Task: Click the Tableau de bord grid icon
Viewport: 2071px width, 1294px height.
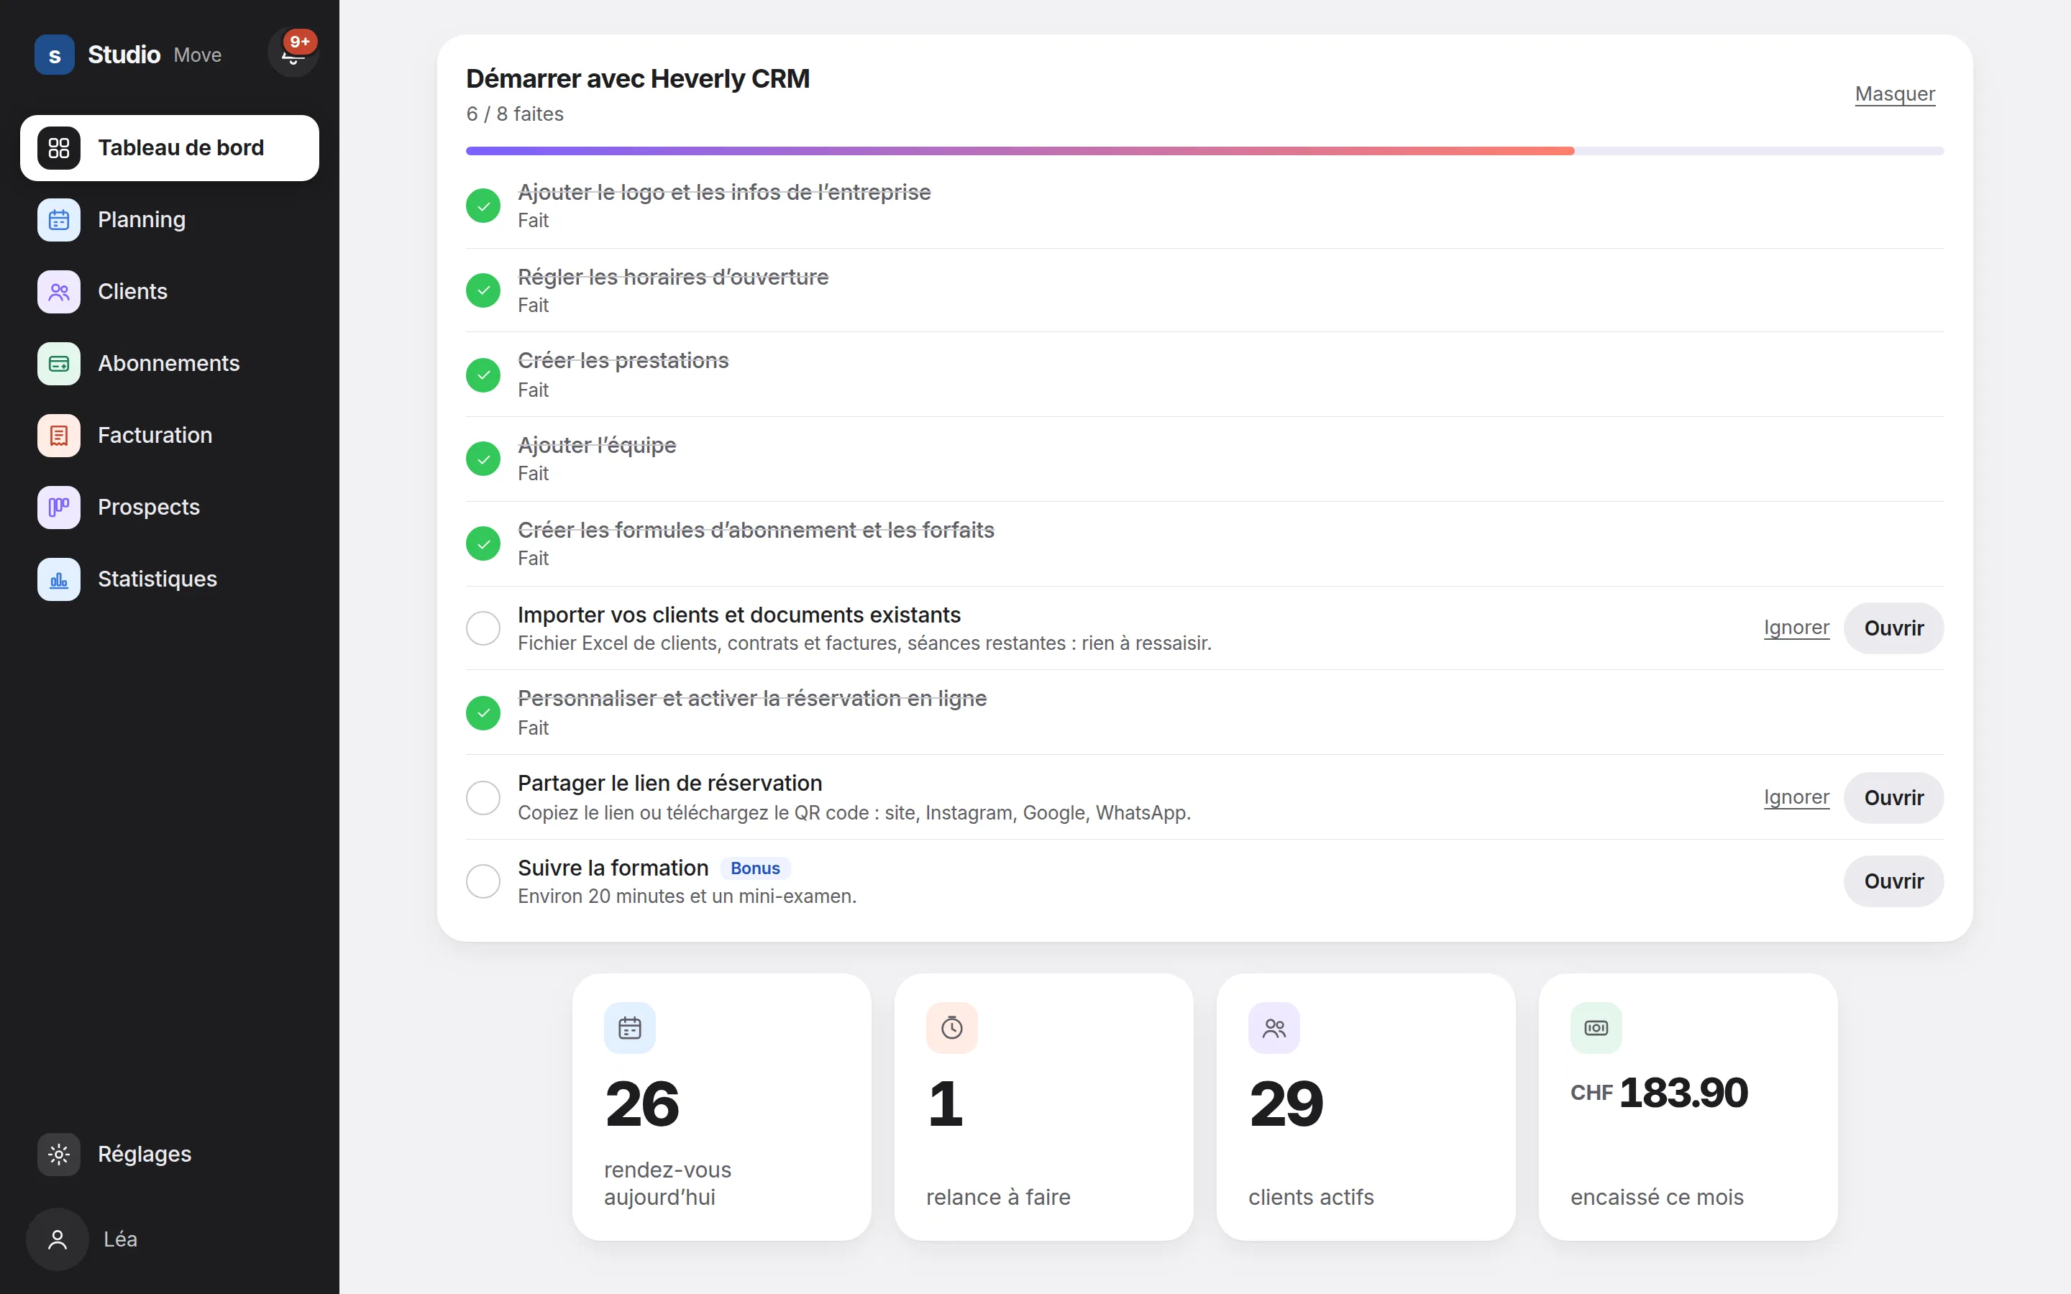Action: (x=59, y=148)
